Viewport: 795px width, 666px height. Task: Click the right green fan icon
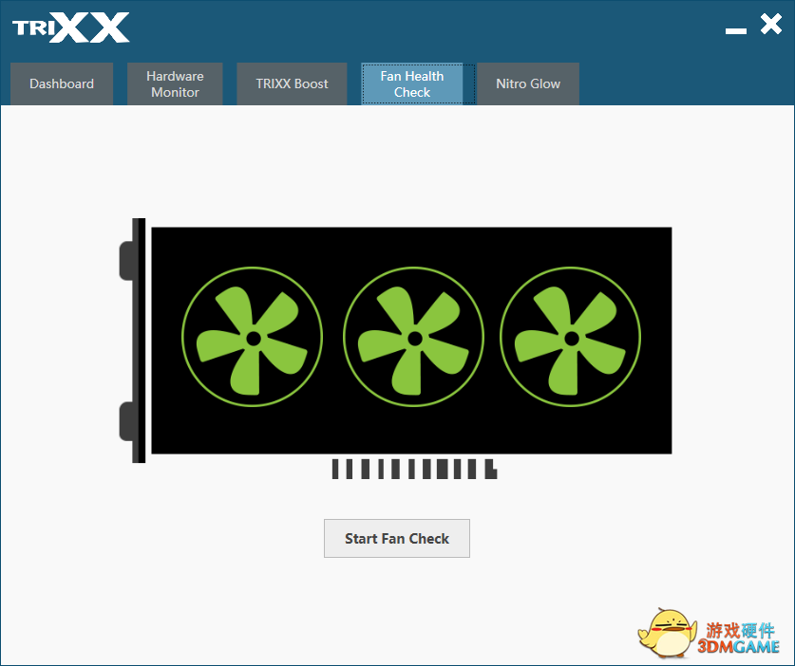[571, 337]
